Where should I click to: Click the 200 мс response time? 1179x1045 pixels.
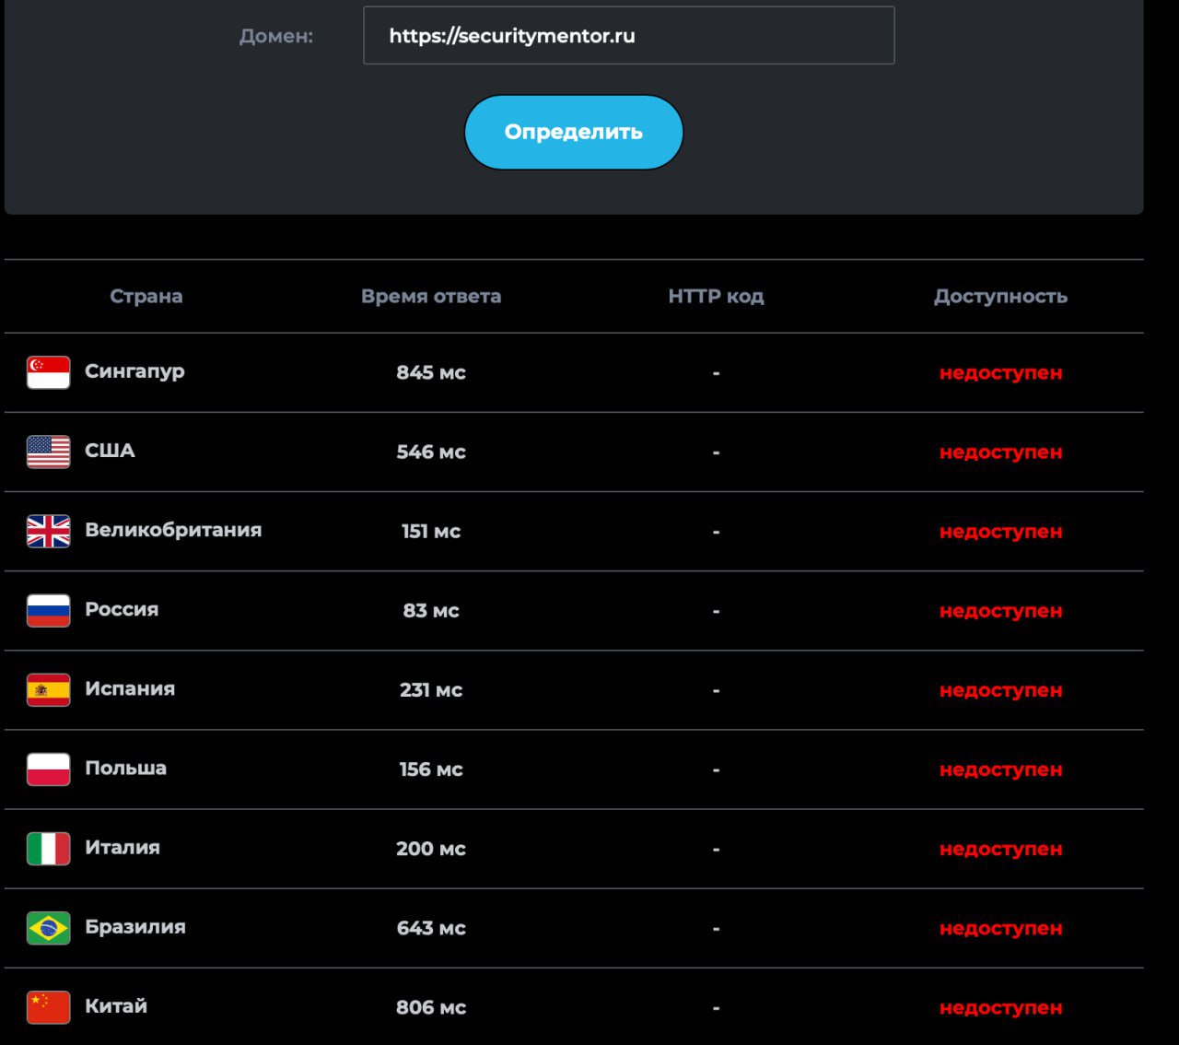431,848
